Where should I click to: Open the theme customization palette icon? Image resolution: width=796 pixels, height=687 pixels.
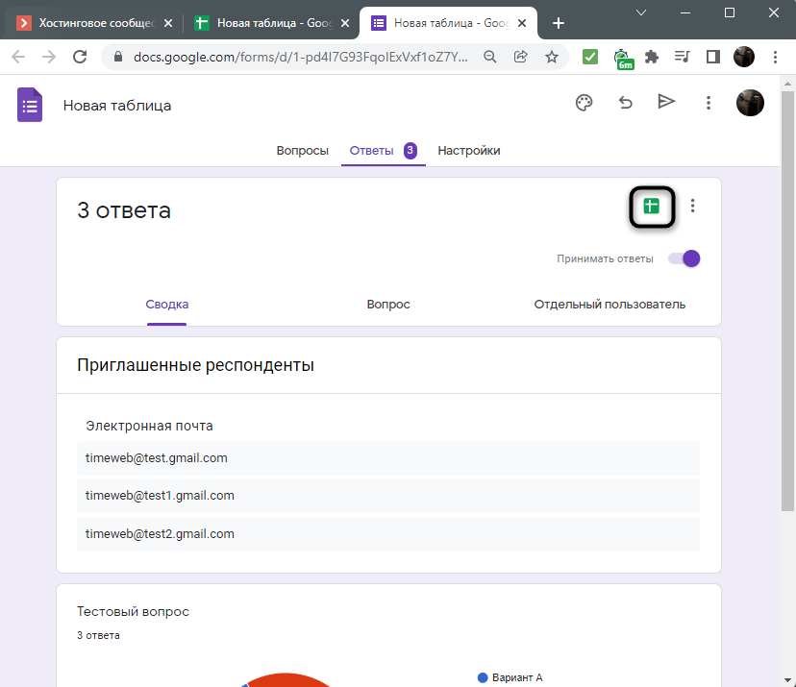click(584, 103)
